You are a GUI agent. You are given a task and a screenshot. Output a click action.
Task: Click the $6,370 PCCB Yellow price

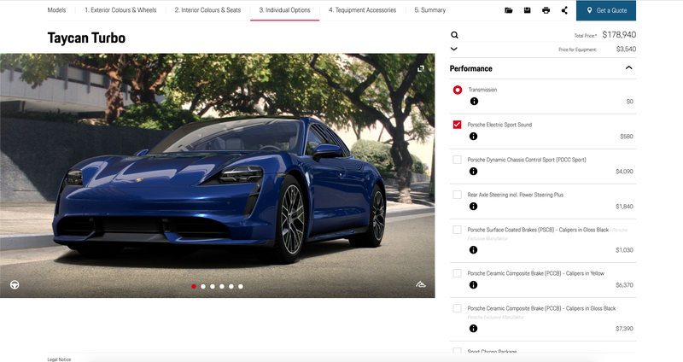[x=624, y=285]
